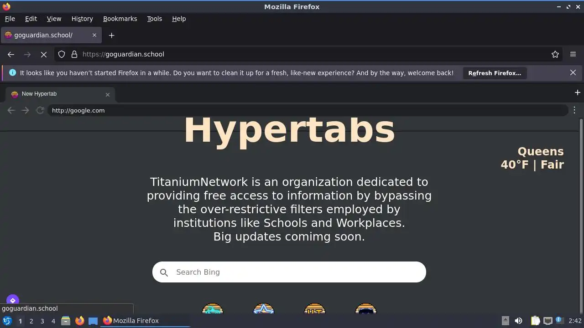The image size is (584, 328).
Task: Switch to workspace 3
Action: (x=42, y=321)
